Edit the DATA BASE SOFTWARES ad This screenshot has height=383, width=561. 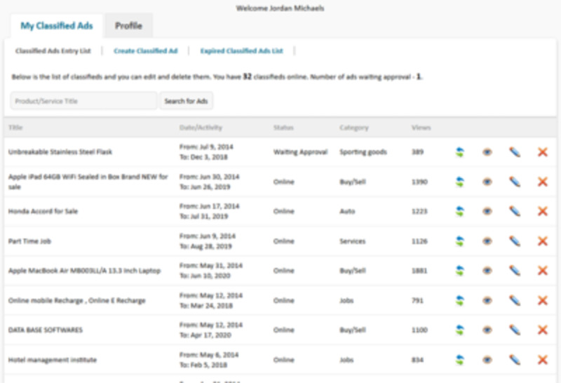[x=515, y=330]
